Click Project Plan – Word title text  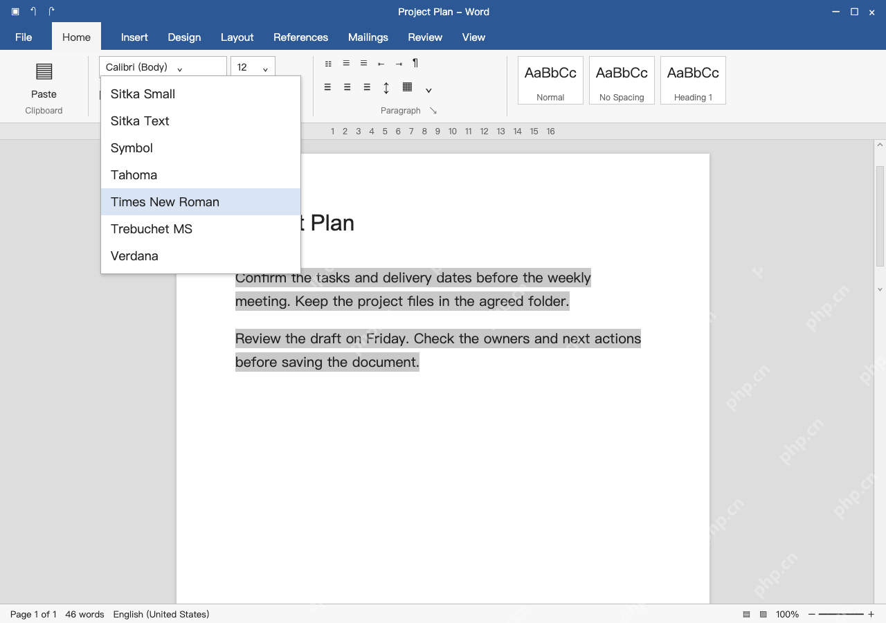(x=444, y=12)
